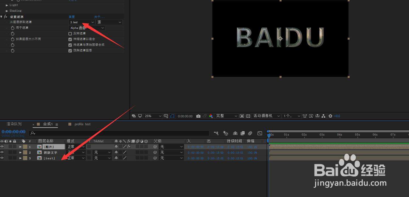Open the 活动摄像机 view dropdown

[266, 116]
